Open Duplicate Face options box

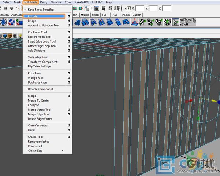point(69,82)
